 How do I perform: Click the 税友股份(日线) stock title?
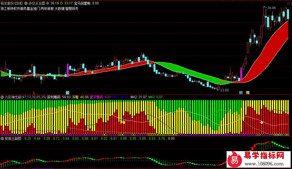coord(12,3)
